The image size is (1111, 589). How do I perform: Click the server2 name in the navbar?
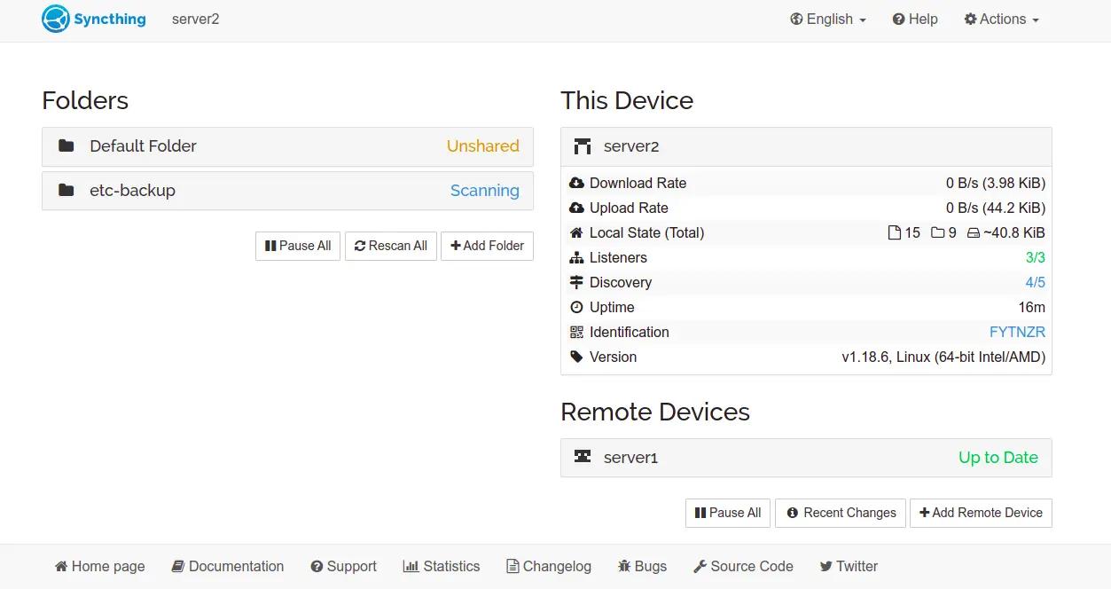click(x=195, y=19)
